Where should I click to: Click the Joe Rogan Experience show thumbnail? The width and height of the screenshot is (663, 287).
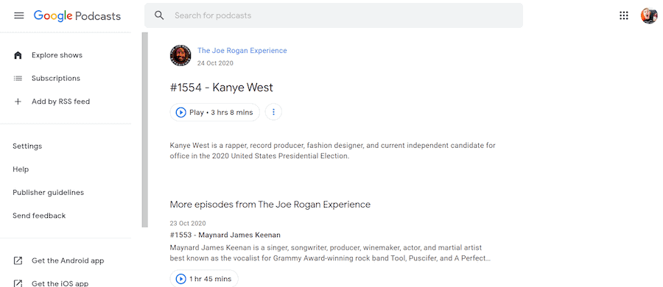180,55
